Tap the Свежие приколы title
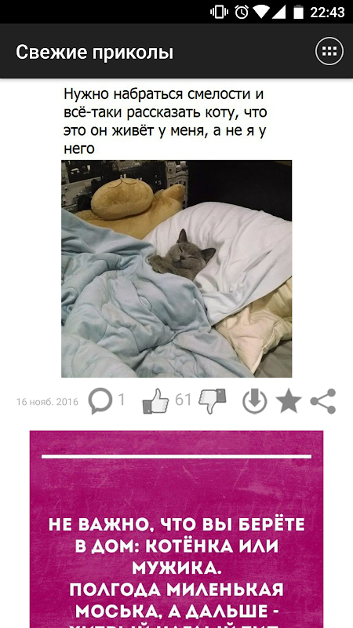 (x=94, y=52)
